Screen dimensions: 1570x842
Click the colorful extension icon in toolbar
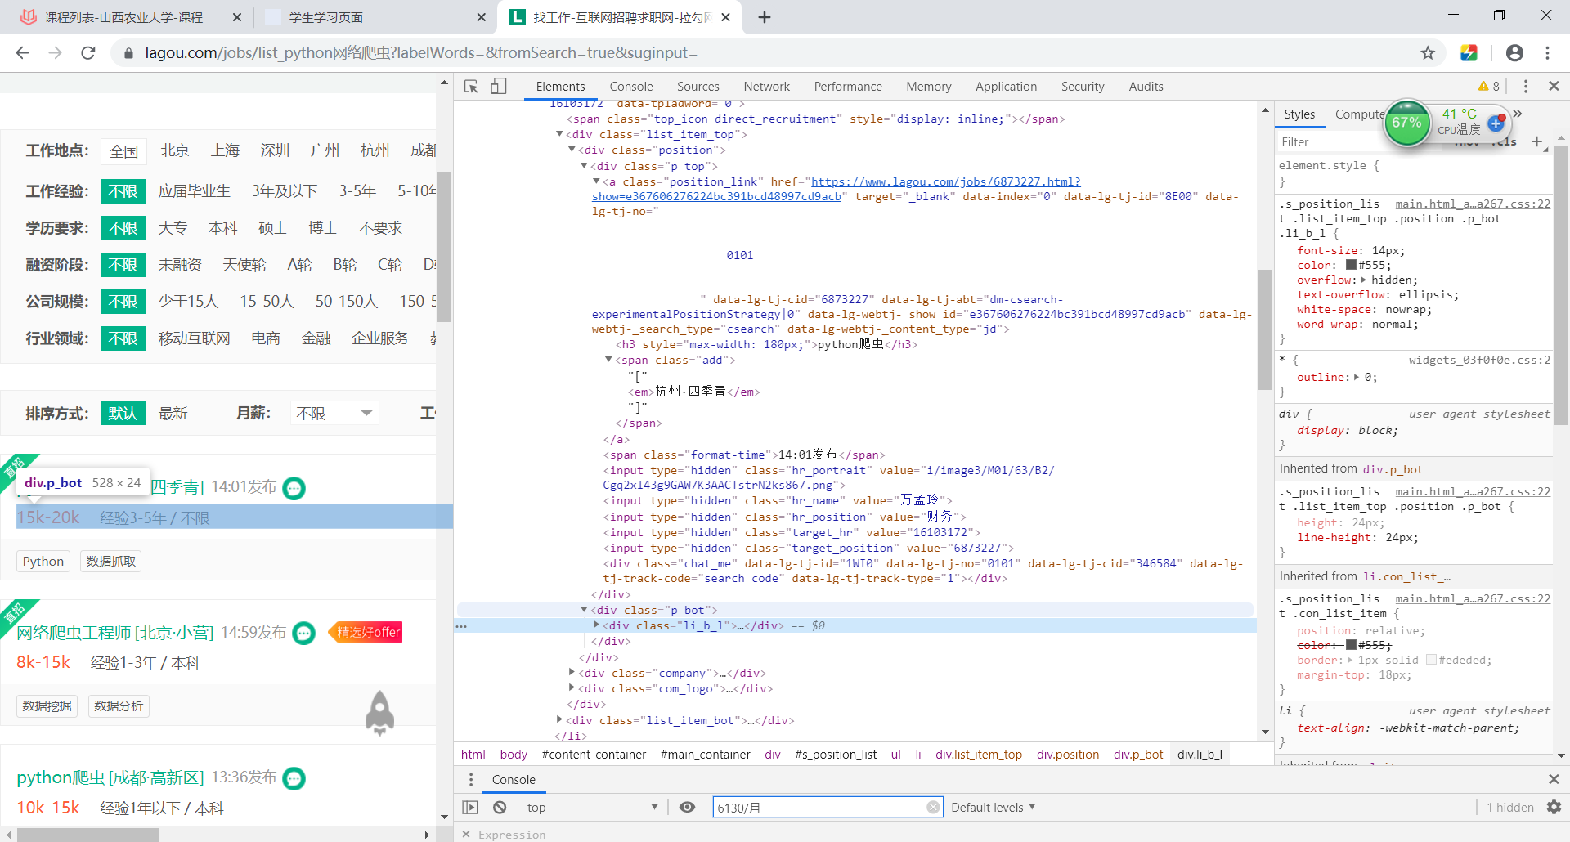(x=1469, y=53)
